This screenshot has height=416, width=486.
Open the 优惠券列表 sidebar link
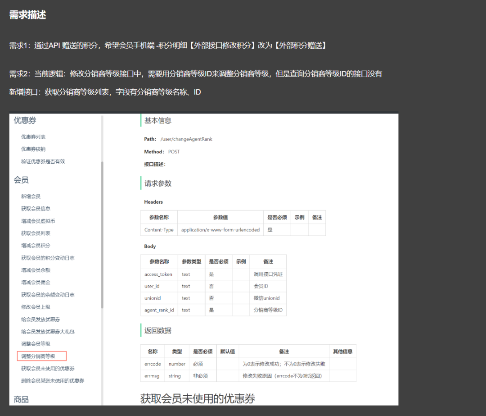(33, 137)
